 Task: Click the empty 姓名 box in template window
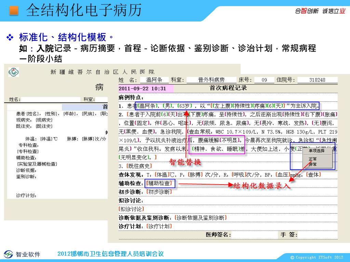51,99
